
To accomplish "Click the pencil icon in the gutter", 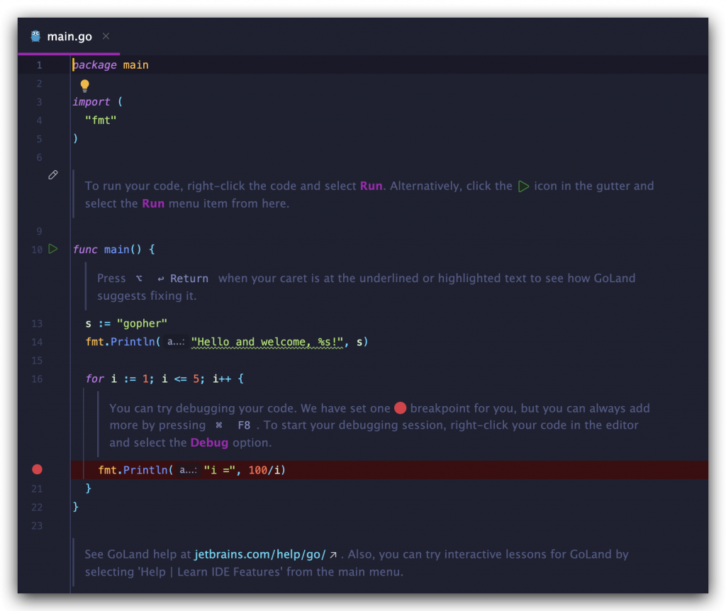I will tap(53, 175).
